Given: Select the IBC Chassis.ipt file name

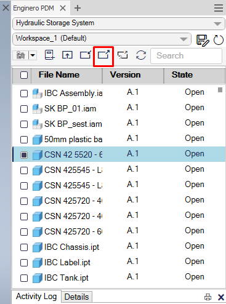Looking at the screenshot, I should (71, 247).
